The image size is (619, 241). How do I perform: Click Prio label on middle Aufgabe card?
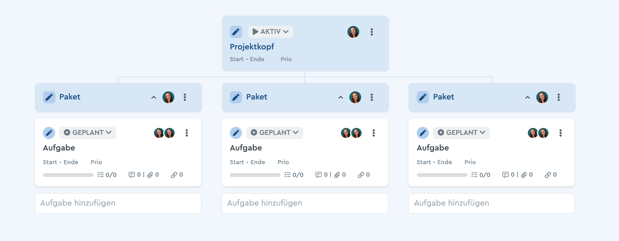click(283, 162)
